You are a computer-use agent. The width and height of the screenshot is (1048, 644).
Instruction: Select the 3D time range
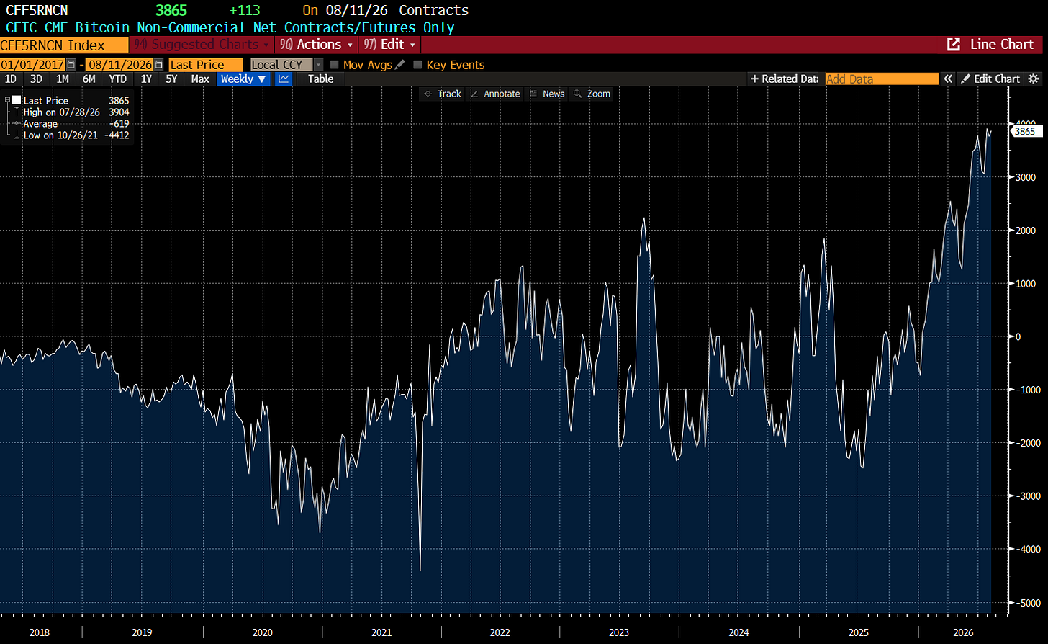36,79
